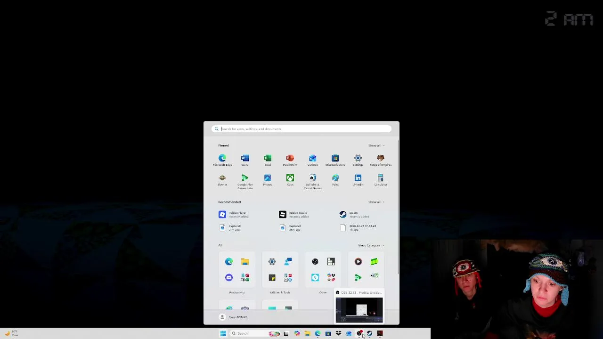Open Sticky Notes in Utilities & Tools
This screenshot has width=603, height=339.
[x=272, y=277]
